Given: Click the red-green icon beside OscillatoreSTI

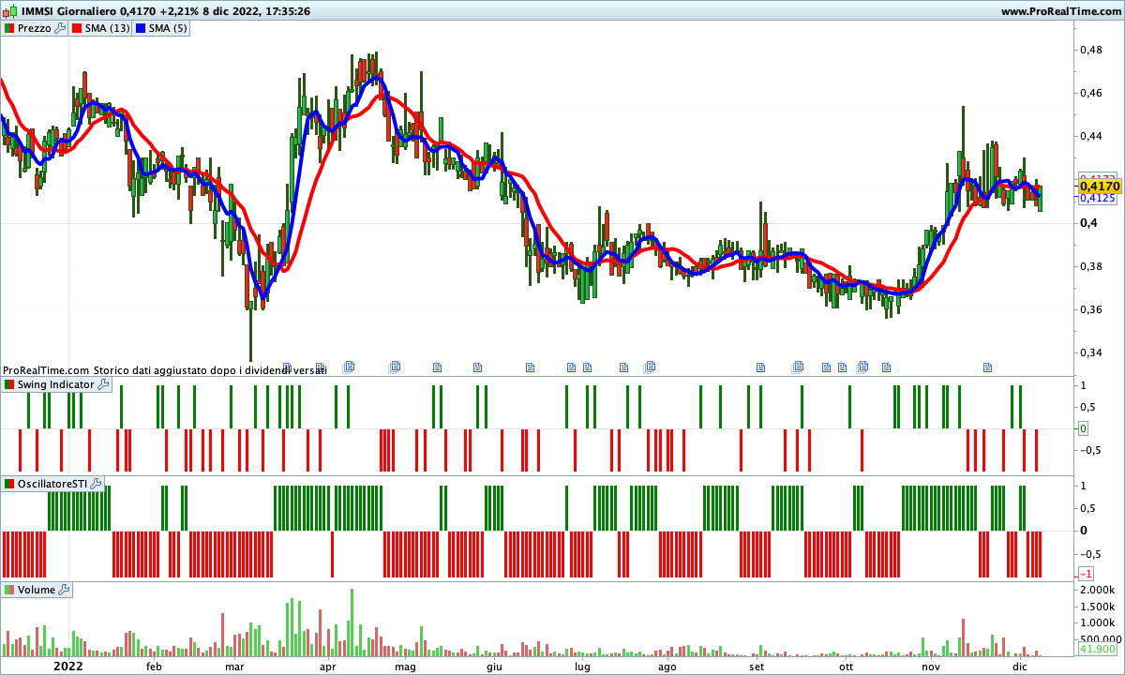Looking at the screenshot, I should [x=9, y=484].
